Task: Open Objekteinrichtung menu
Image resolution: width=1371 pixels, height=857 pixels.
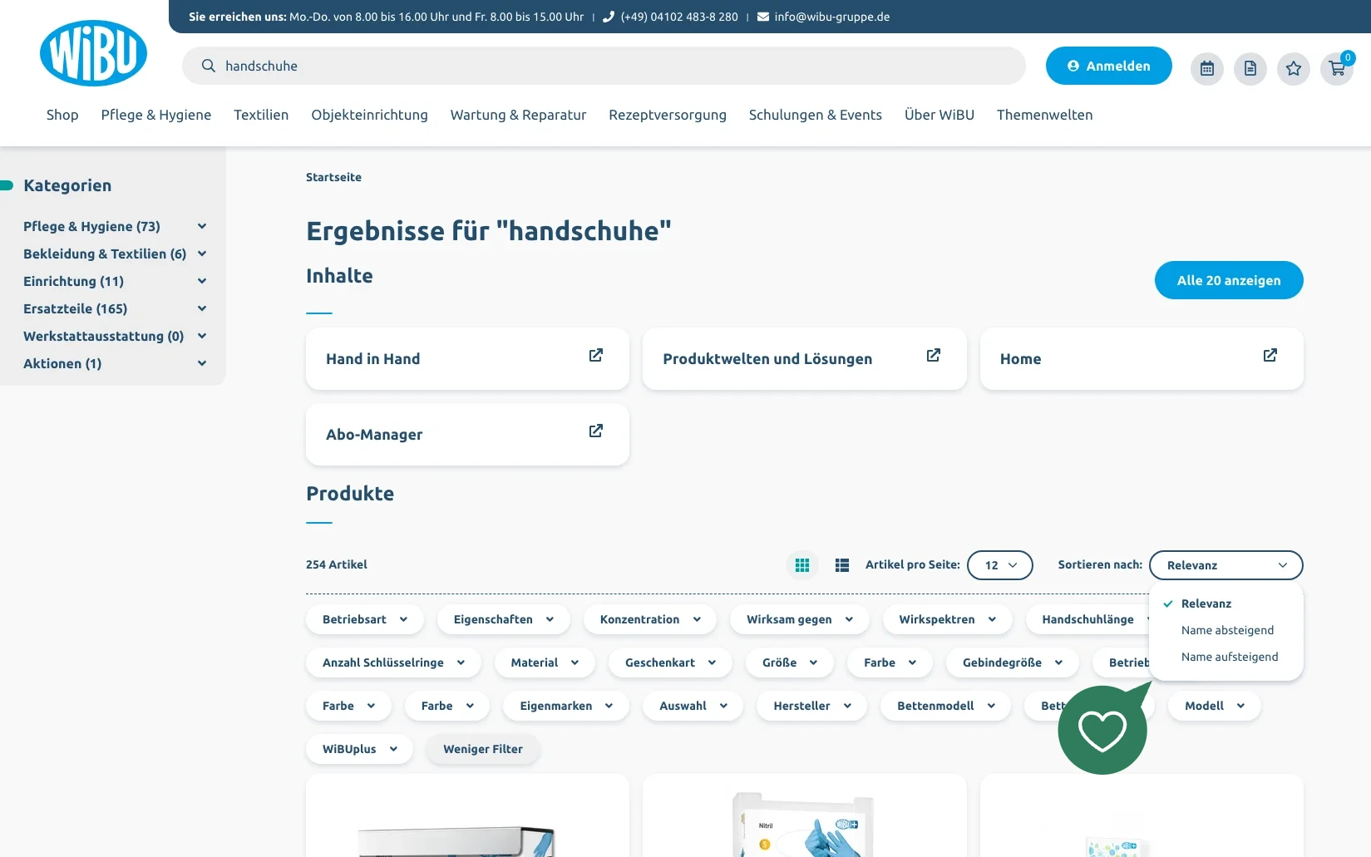Action: coord(370,115)
